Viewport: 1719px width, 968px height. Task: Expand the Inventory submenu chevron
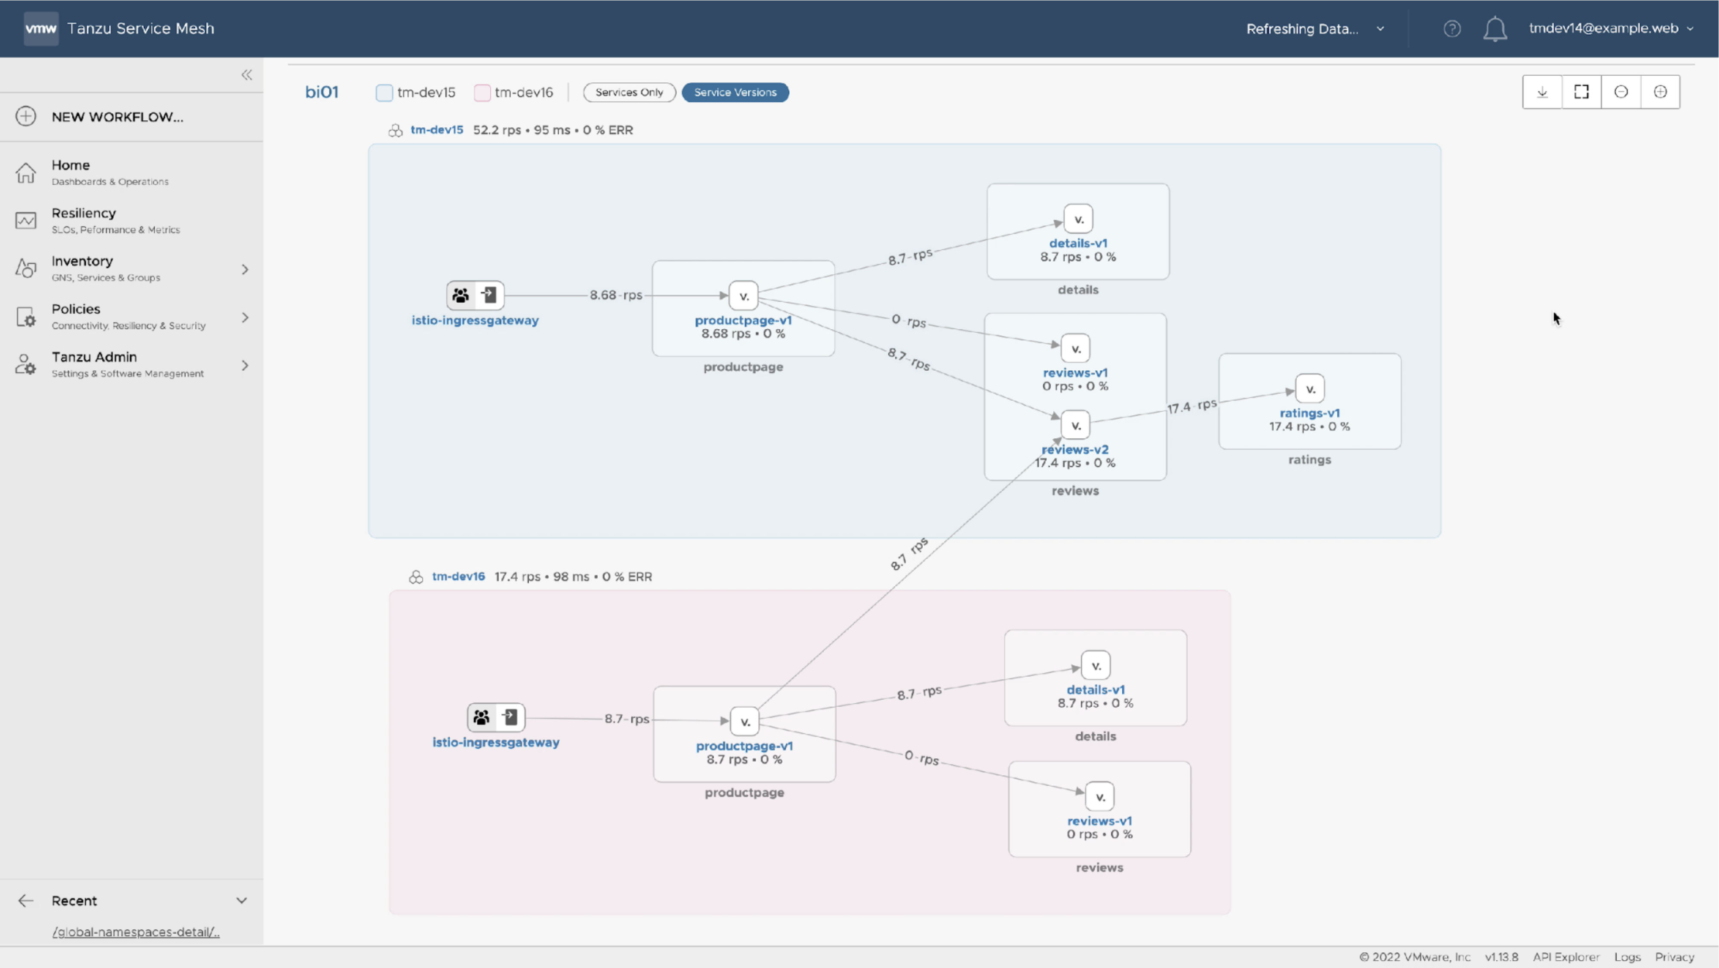(x=245, y=269)
